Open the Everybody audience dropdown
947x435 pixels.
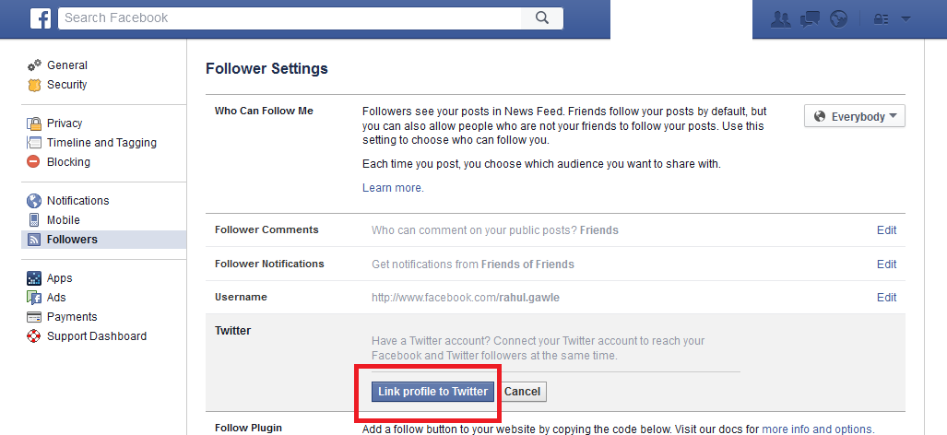point(855,117)
